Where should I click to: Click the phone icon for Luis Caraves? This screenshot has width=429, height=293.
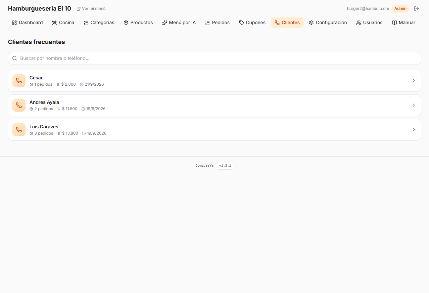point(19,130)
